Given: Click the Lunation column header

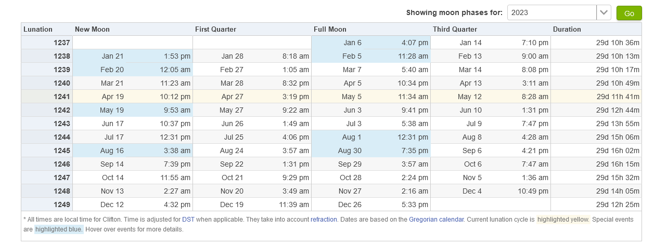Looking at the screenshot, I should [x=38, y=29].
